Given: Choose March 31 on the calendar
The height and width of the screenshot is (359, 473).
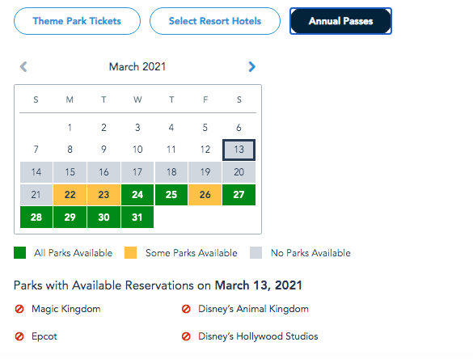Looking at the screenshot, I should (137, 218).
